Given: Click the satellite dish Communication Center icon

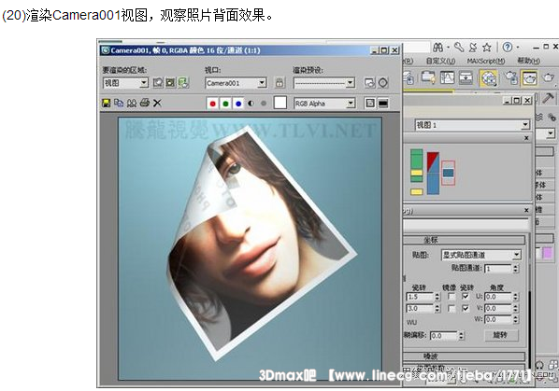Looking at the screenshot, I should 473,47.
